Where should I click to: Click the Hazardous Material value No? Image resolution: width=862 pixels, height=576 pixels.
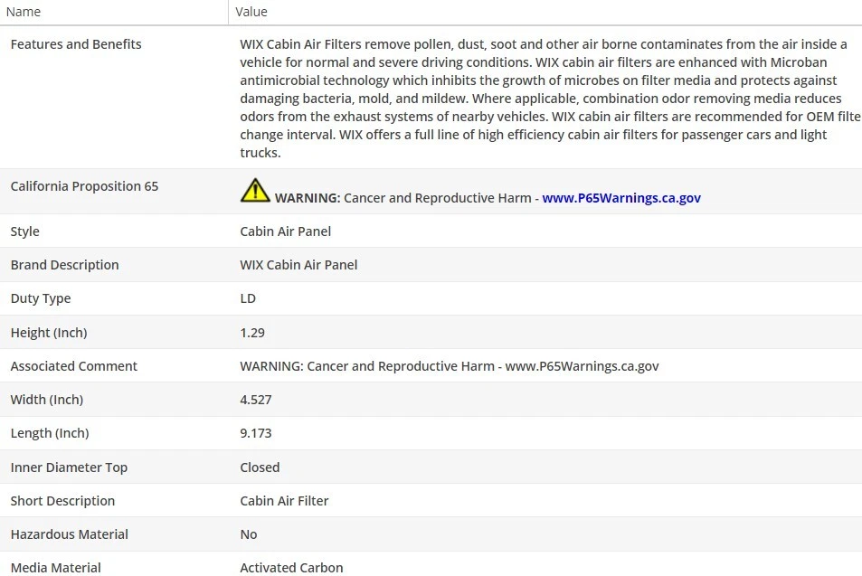[249, 534]
